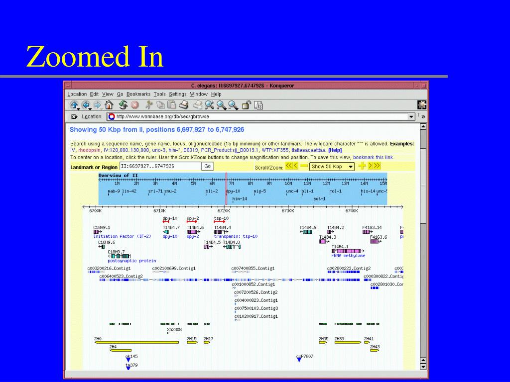
Task: Decrease font size with magnifier minus icon
Action: pyautogui.click(x=233, y=105)
